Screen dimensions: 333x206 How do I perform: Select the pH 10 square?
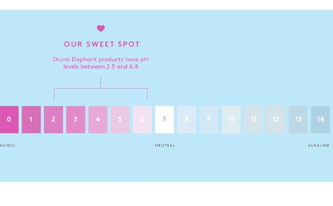pyautogui.click(x=231, y=119)
